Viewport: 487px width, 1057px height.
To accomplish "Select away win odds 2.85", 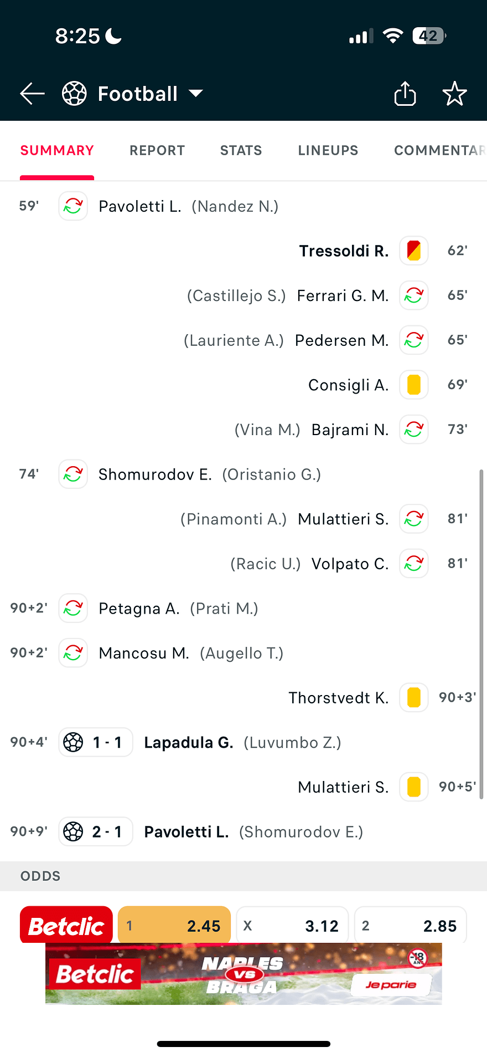I will pos(411,925).
